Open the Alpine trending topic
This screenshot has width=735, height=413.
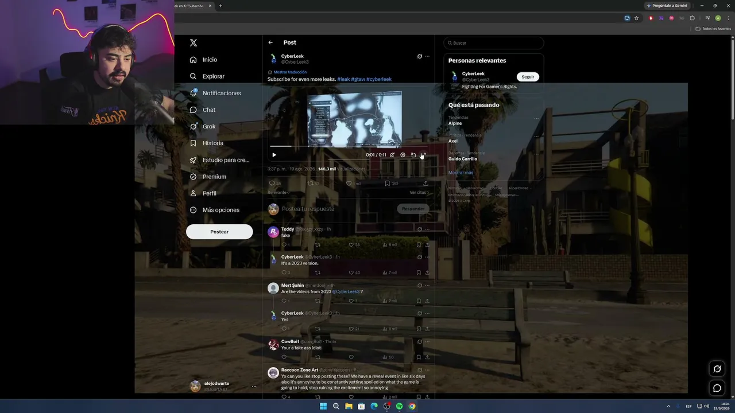coord(455,123)
